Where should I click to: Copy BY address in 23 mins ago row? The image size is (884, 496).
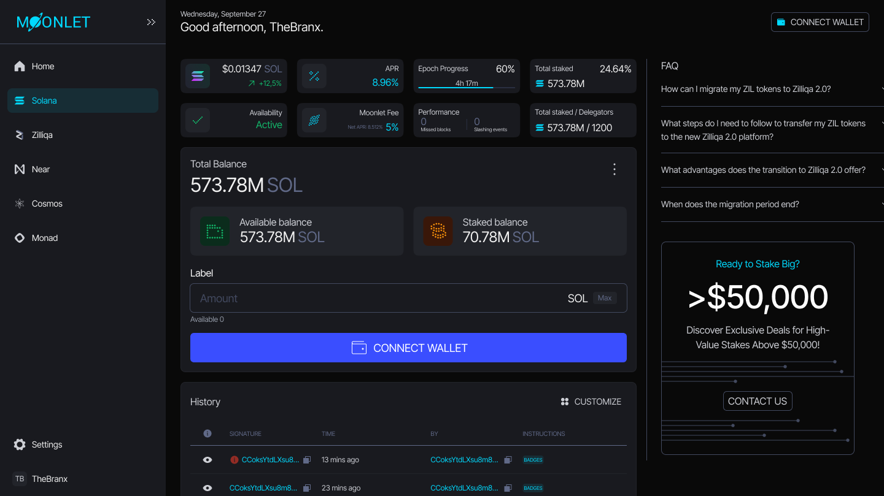pyautogui.click(x=508, y=488)
